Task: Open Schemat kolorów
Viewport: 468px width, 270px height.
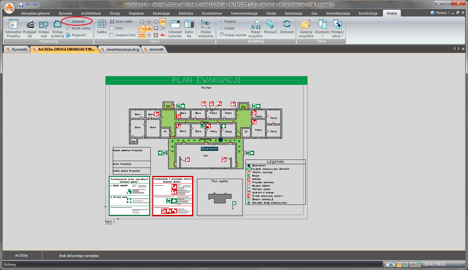Action: tap(175, 28)
